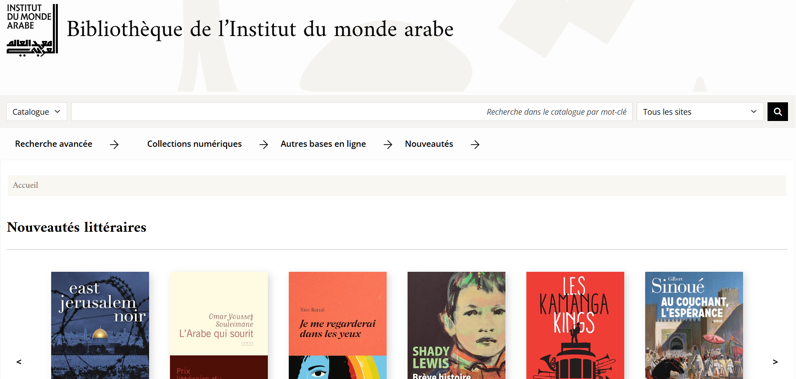Open the Collections numériques menu item

[x=194, y=144]
